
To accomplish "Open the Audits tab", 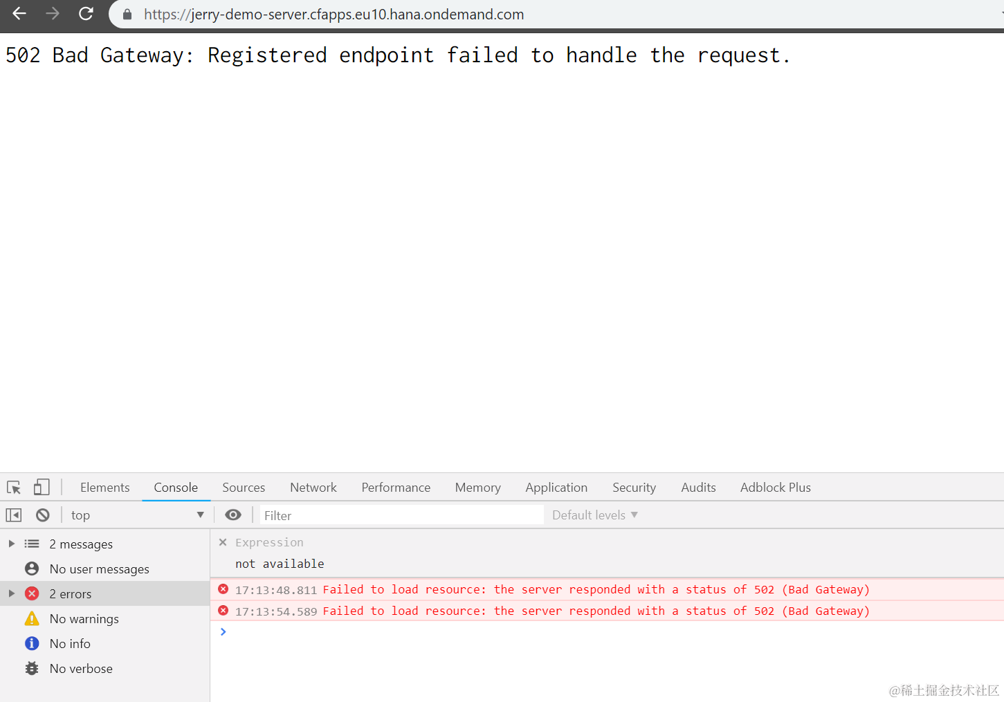I will pyautogui.click(x=698, y=488).
